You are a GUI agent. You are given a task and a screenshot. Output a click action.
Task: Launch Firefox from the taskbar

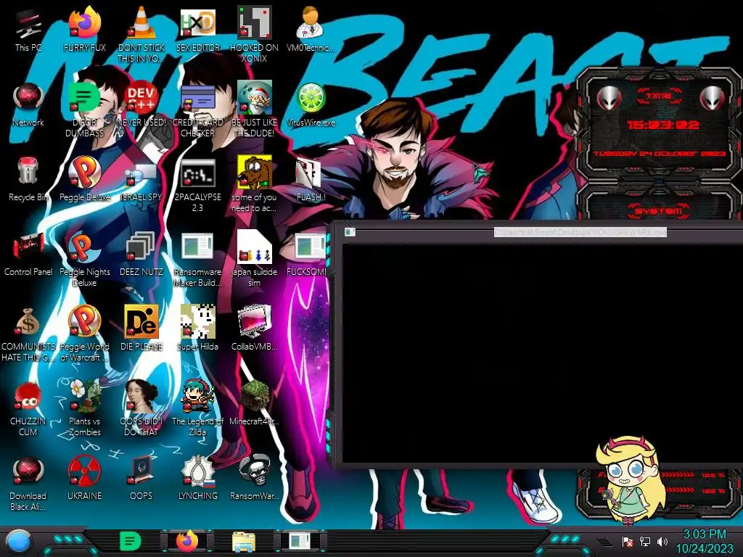[186, 541]
